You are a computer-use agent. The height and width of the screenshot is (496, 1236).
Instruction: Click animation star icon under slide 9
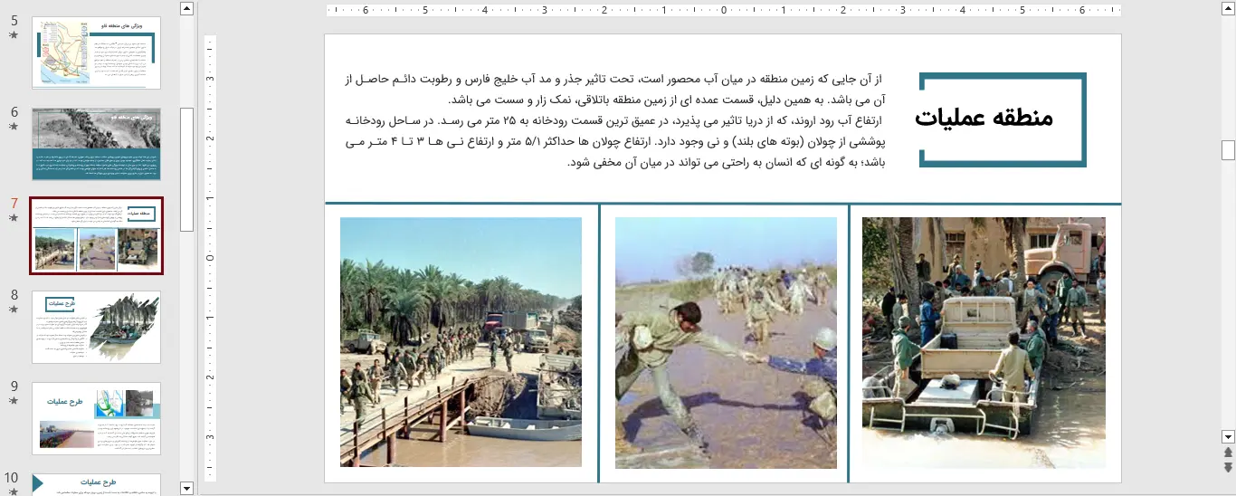(x=13, y=401)
